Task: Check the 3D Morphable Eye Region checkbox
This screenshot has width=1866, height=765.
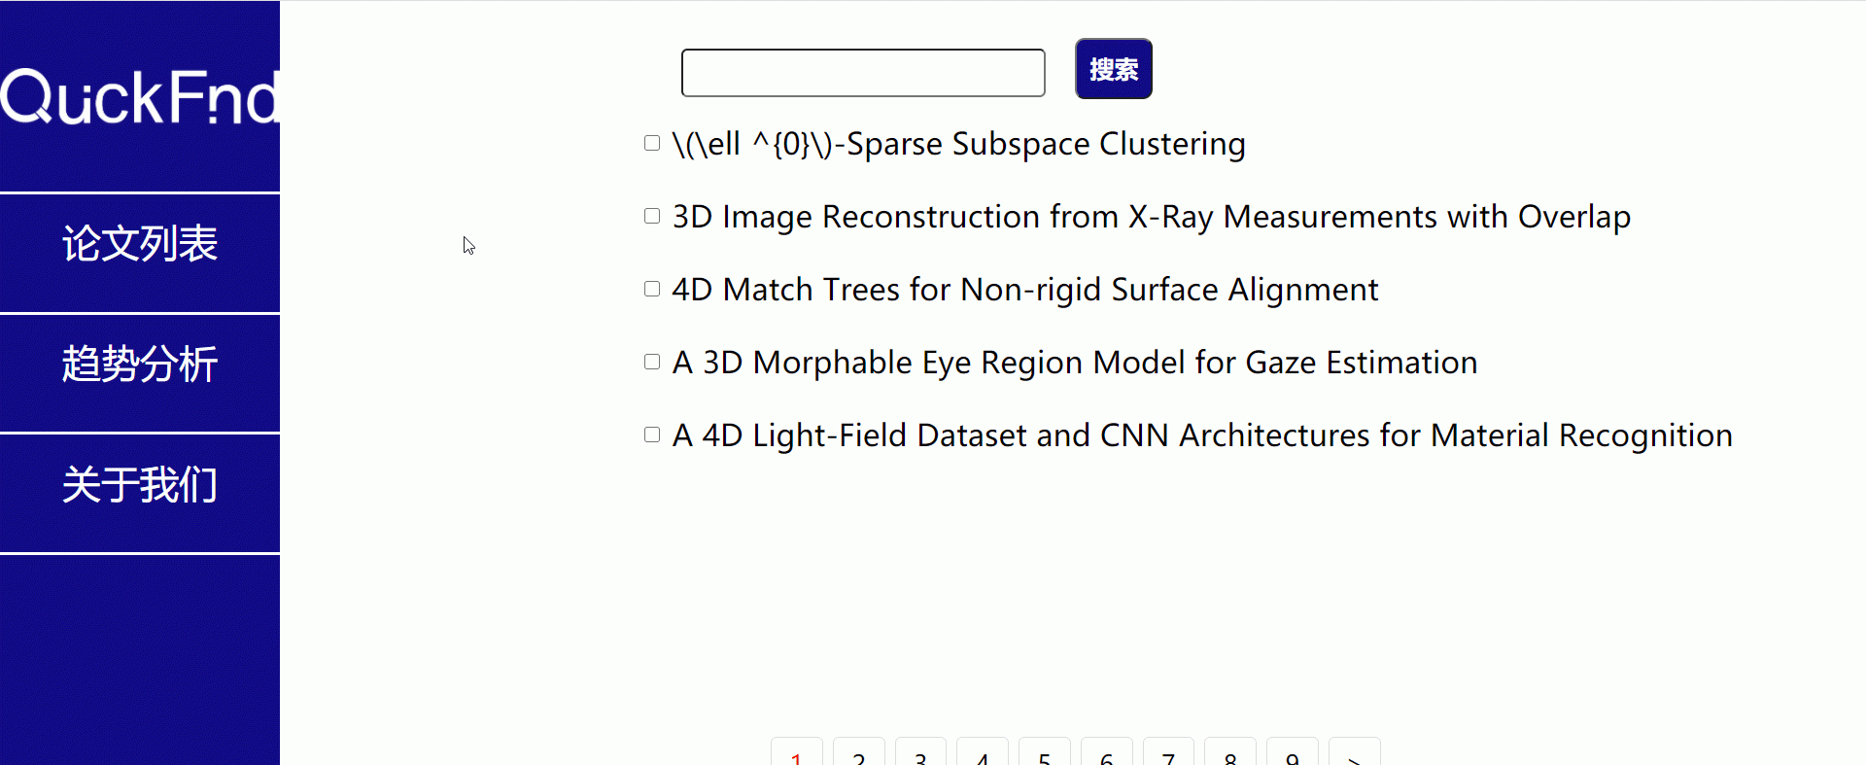Action: pyautogui.click(x=652, y=362)
